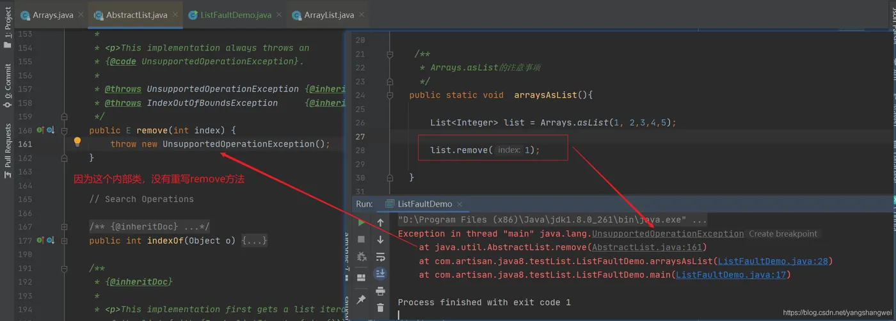Screen dimensions: 896x321
Task: Select the ListFaultDemo tab in Run panel
Action: point(425,204)
